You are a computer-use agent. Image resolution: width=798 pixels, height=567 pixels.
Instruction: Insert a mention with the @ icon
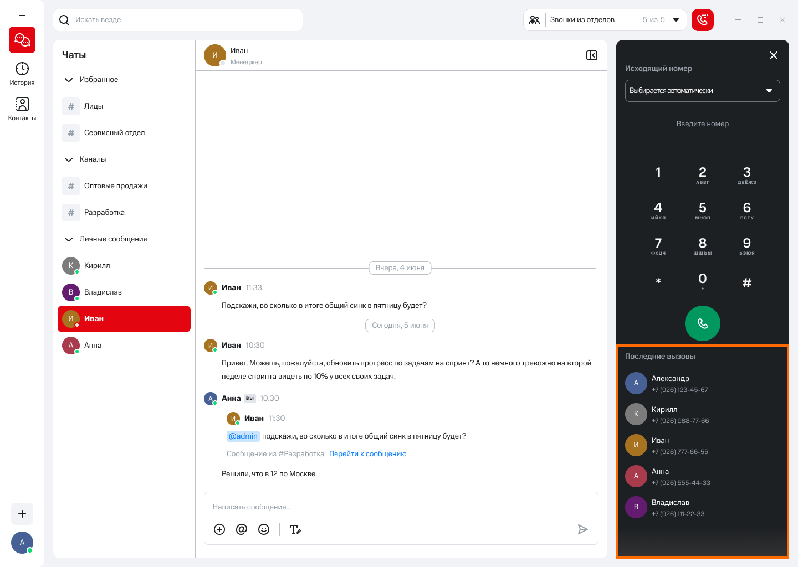[x=242, y=529]
